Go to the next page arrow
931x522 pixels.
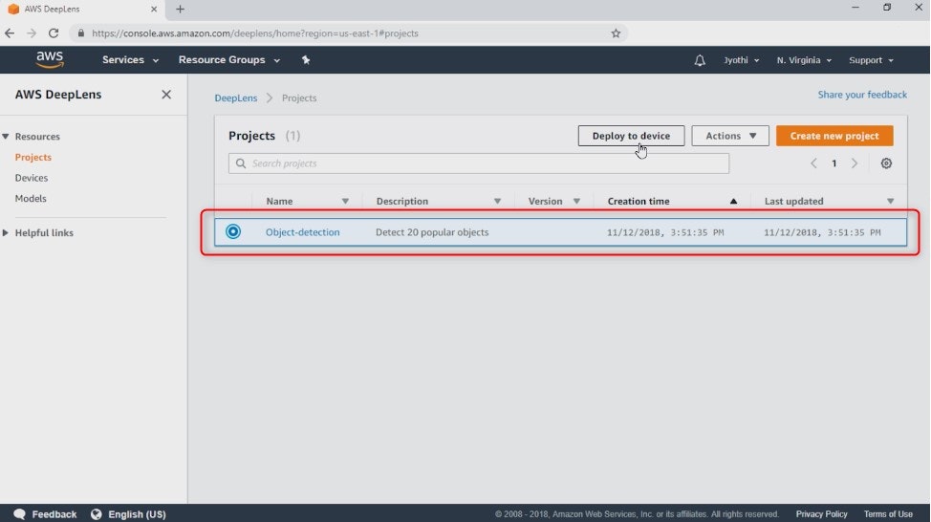855,163
